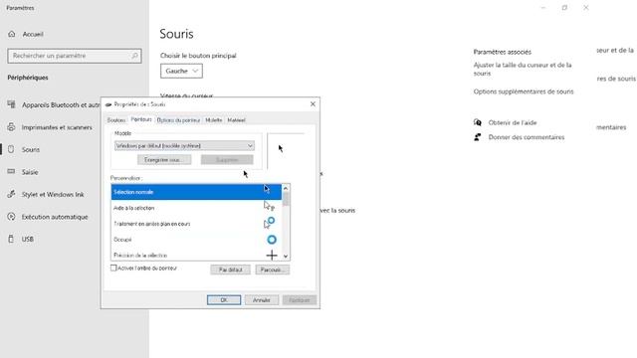637x358 pixels.
Task: Click the help icon beside Obtenir de l'aide
Action: click(x=478, y=122)
